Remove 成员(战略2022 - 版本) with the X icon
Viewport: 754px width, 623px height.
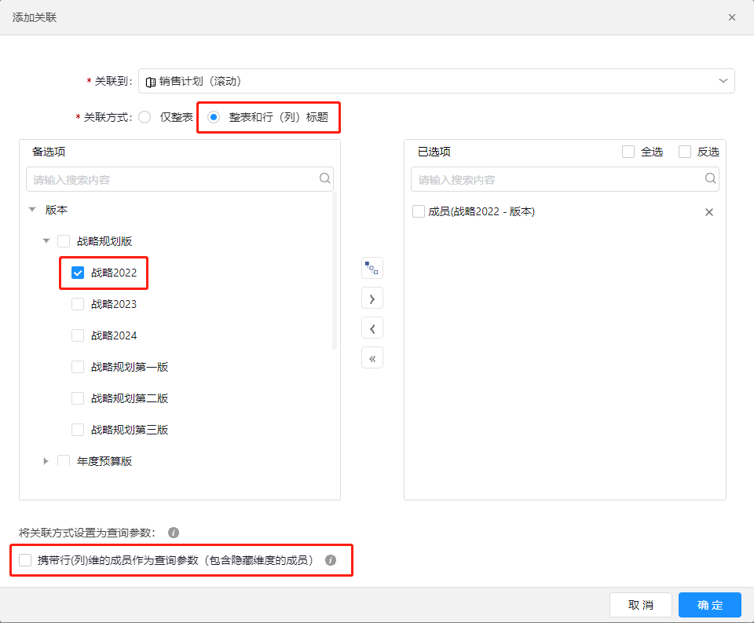click(x=709, y=212)
